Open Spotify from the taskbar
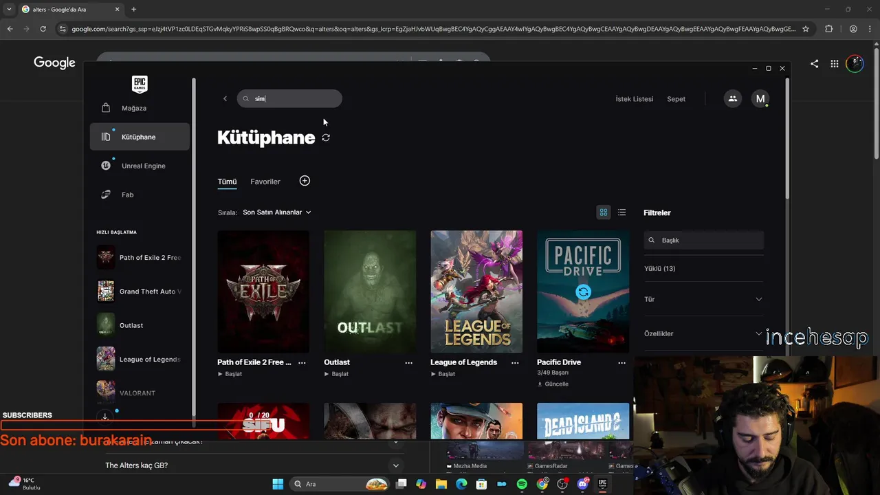Image resolution: width=880 pixels, height=495 pixels. tap(522, 484)
